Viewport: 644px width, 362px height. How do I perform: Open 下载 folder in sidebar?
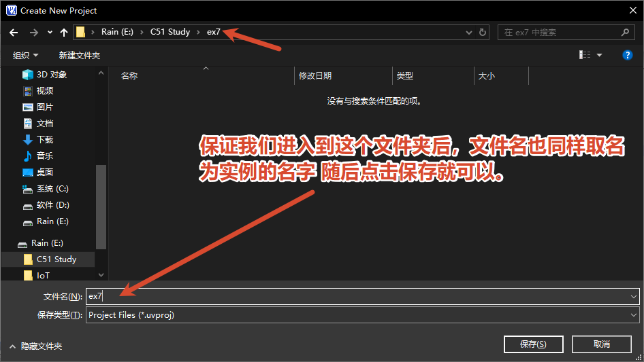pos(45,140)
